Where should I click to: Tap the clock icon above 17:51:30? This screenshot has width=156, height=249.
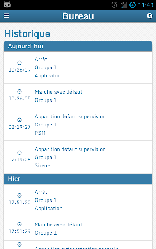point(19,195)
